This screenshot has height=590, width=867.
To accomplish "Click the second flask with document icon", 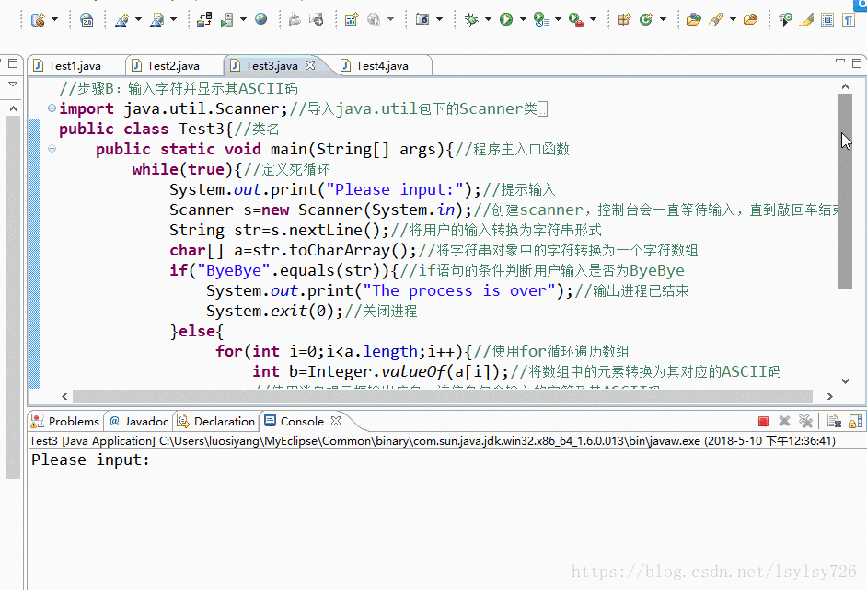I will point(156,20).
